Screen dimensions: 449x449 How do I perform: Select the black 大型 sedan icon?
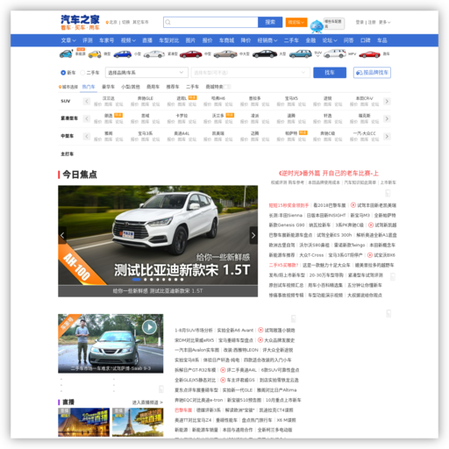click(x=265, y=54)
